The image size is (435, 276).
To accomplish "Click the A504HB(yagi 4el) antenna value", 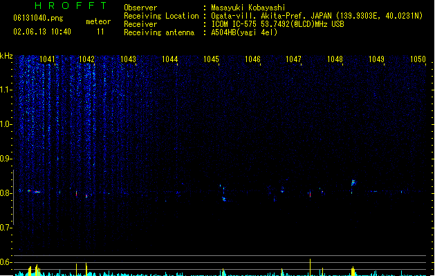I will (244, 32).
